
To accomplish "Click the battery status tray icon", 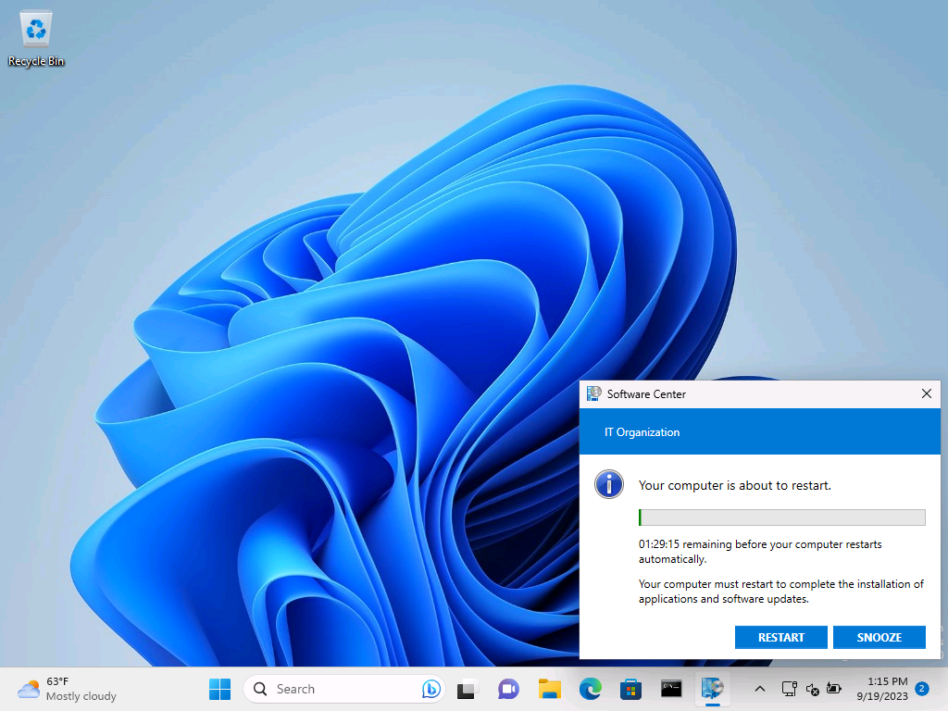I will (834, 689).
